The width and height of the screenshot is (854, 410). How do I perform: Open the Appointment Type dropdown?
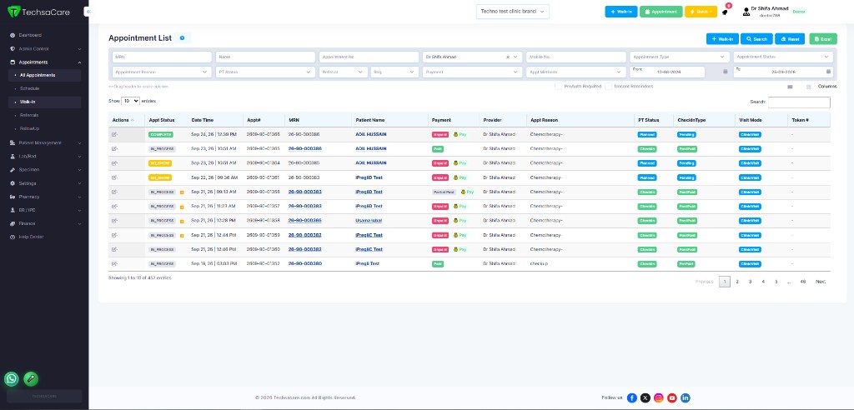click(x=680, y=57)
